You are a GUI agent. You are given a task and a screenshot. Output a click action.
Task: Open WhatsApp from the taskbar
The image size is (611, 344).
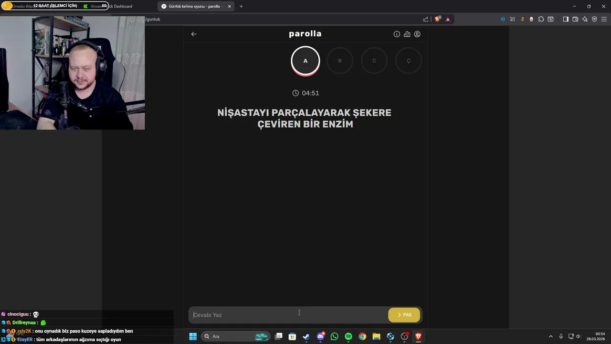334,336
